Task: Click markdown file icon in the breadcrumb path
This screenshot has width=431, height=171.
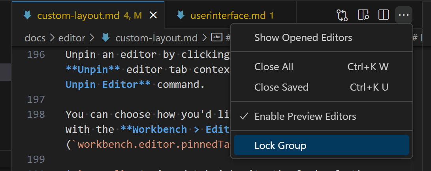Action: click(x=106, y=38)
